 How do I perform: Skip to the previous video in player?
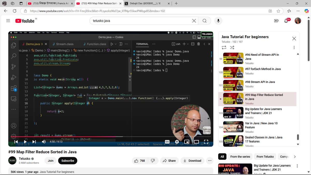click(x=16, y=142)
